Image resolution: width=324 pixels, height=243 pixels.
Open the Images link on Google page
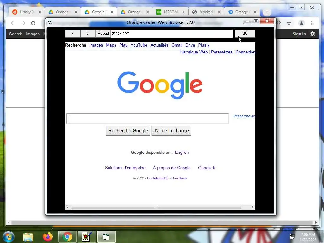[x=96, y=45]
